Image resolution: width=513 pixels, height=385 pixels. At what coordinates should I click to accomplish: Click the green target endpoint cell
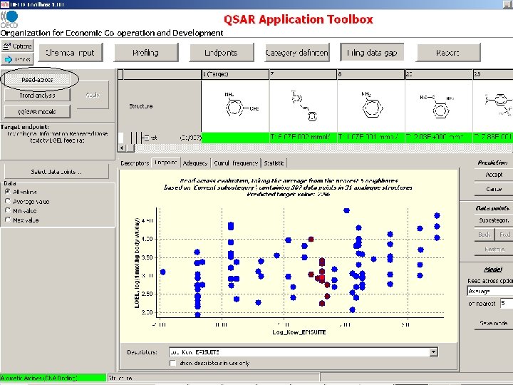pos(235,138)
